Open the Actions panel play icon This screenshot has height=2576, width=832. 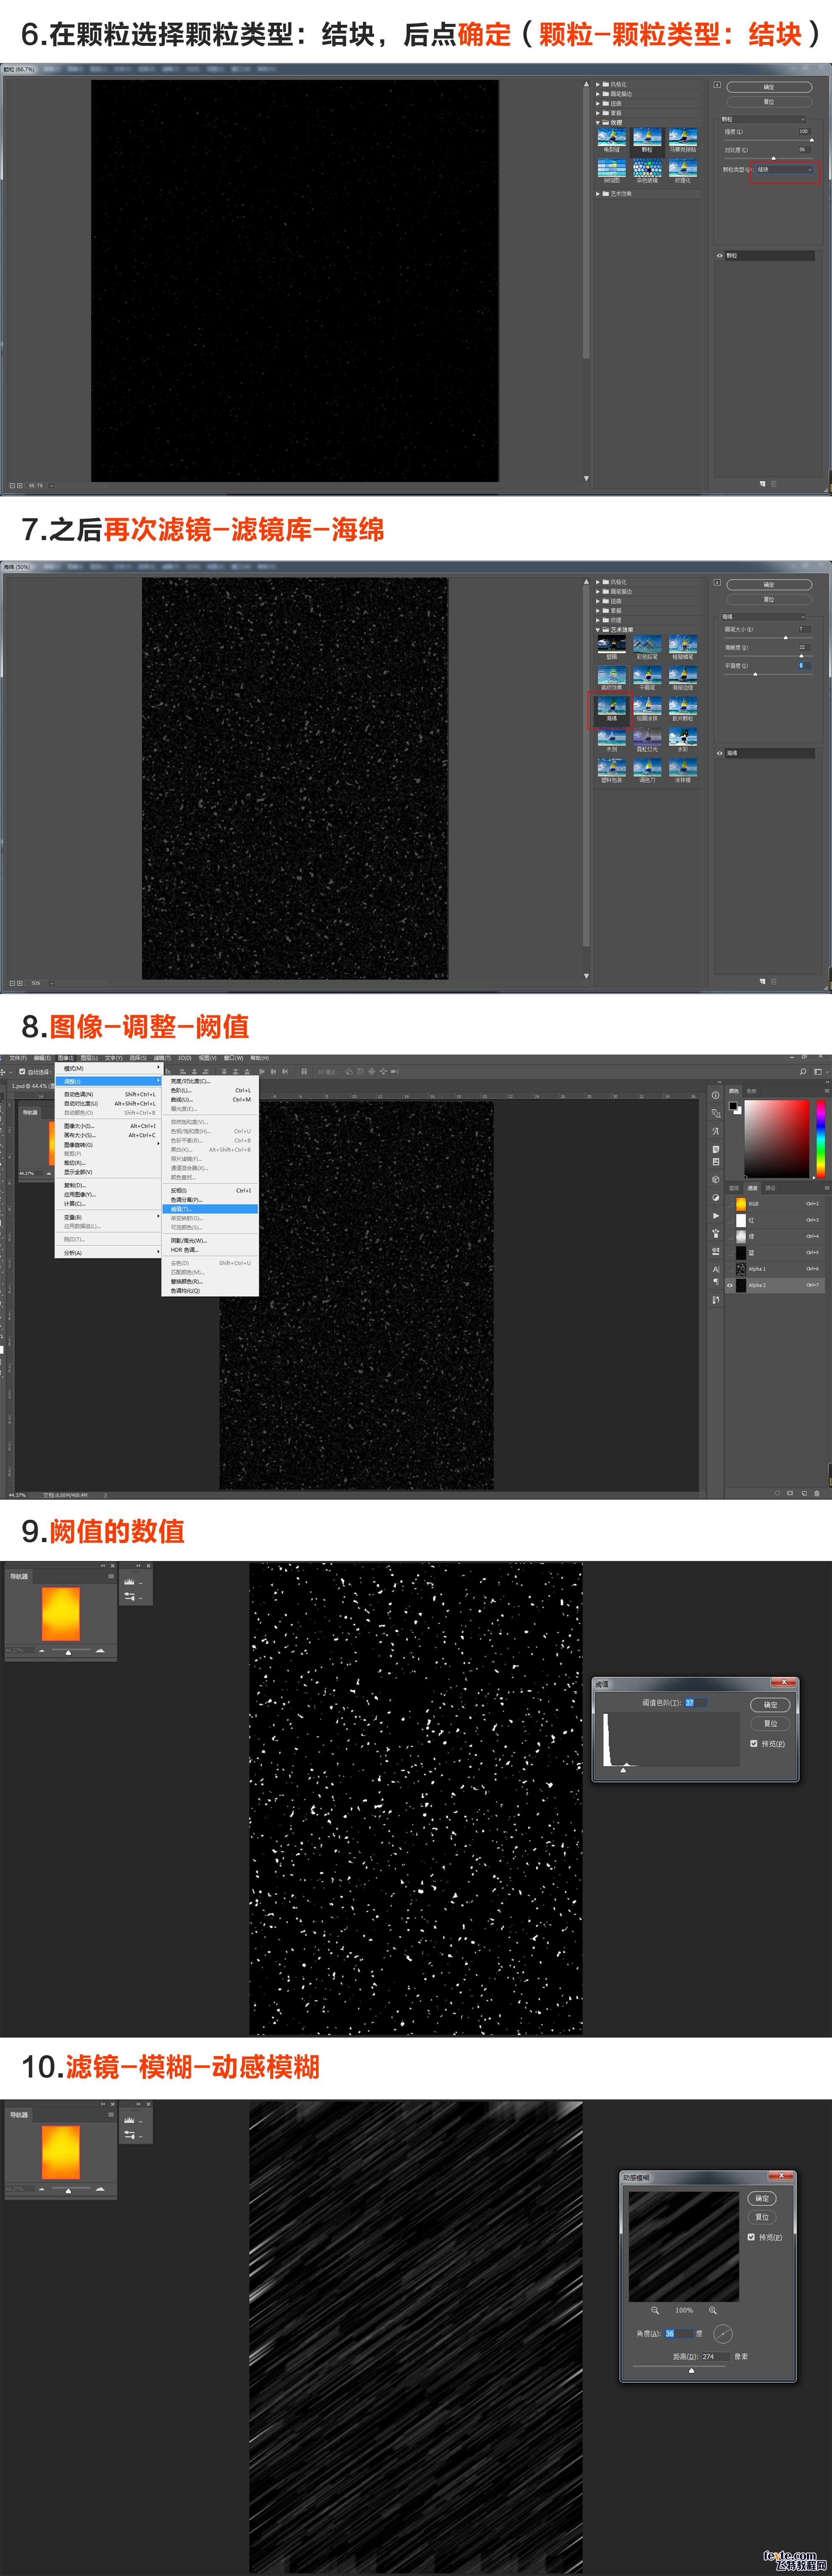pyautogui.click(x=716, y=1215)
